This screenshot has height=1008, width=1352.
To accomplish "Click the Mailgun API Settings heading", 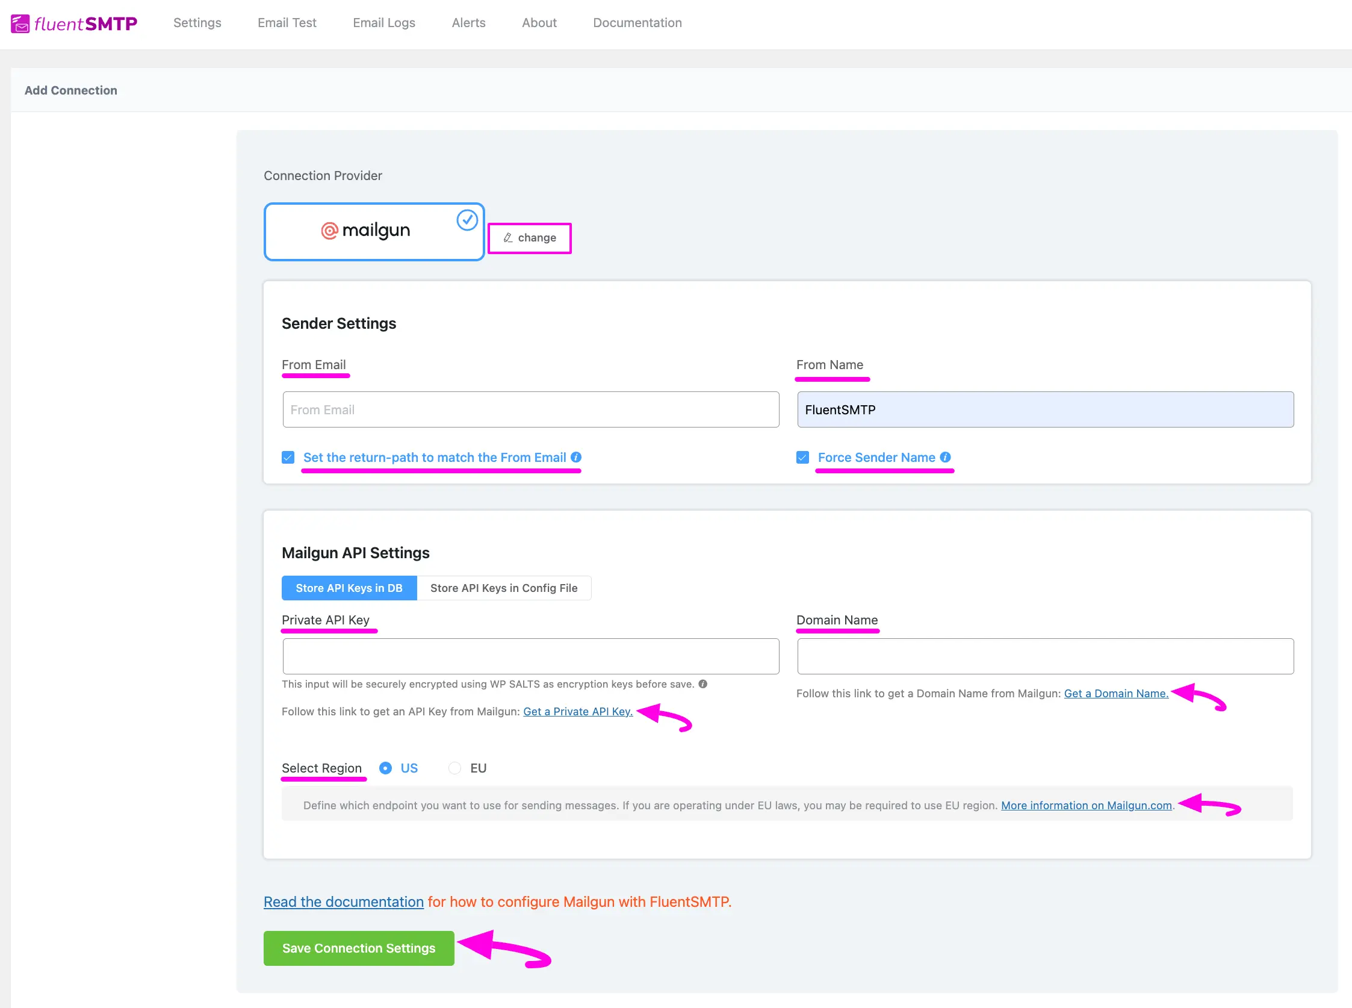I will (x=356, y=553).
